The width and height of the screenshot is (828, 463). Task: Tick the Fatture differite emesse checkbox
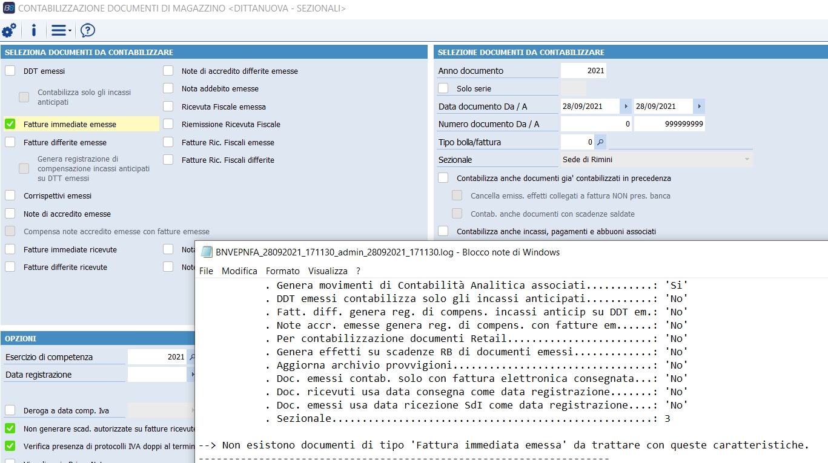[x=10, y=142]
